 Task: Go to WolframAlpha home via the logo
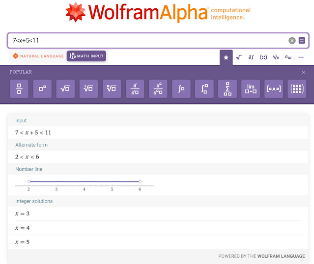click(x=158, y=12)
